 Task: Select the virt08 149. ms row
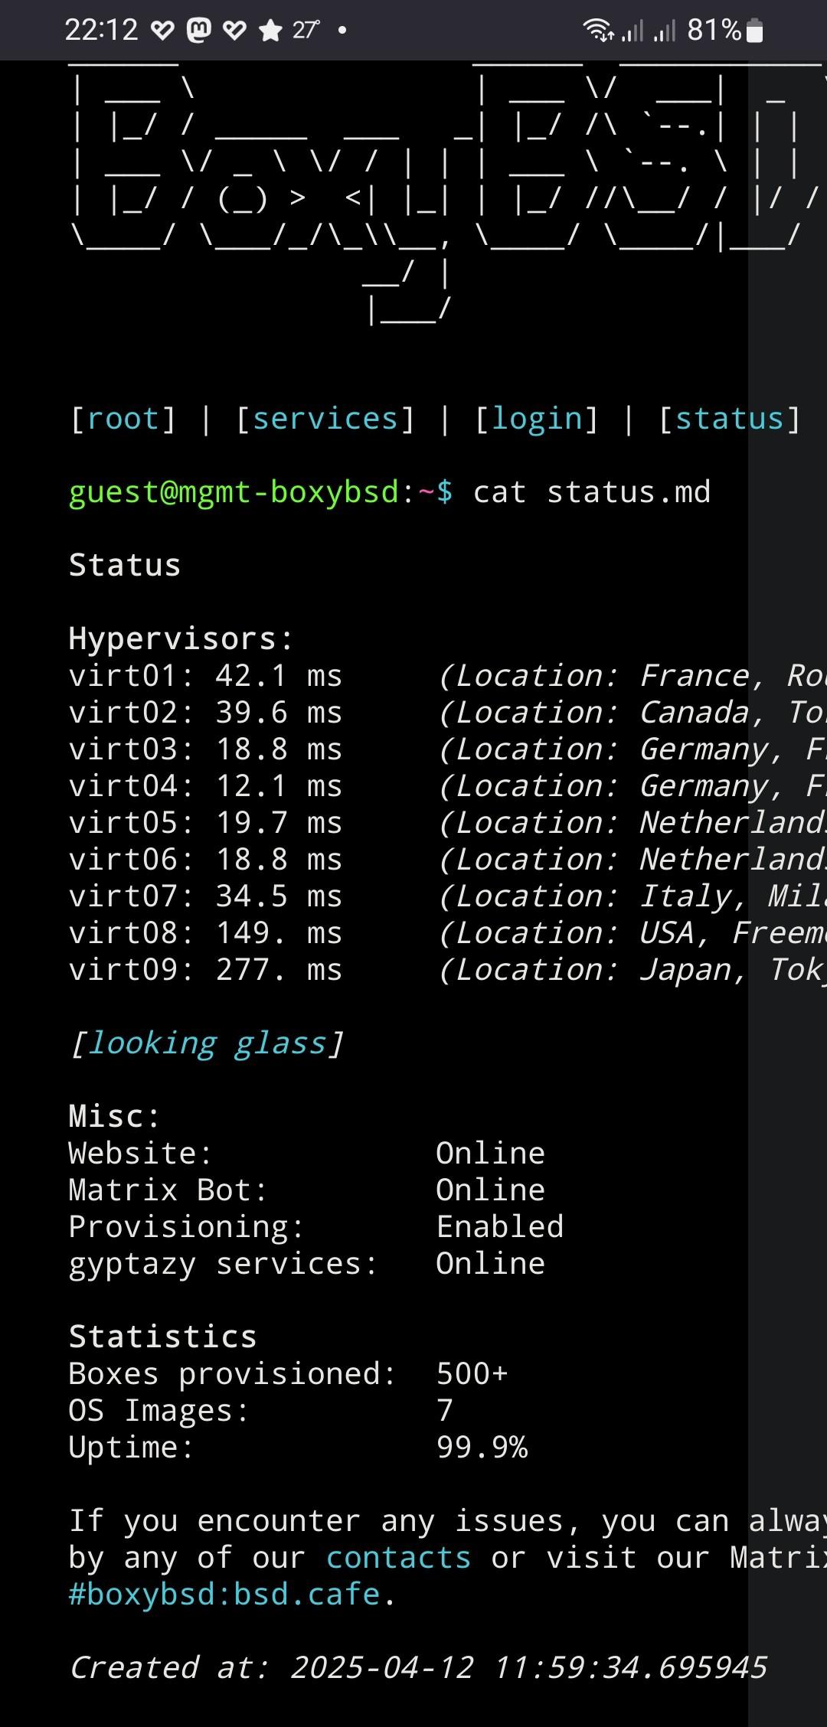(447, 933)
